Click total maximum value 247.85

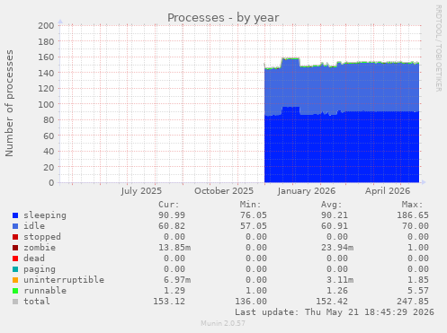pyautogui.click(x=413, y=302)
